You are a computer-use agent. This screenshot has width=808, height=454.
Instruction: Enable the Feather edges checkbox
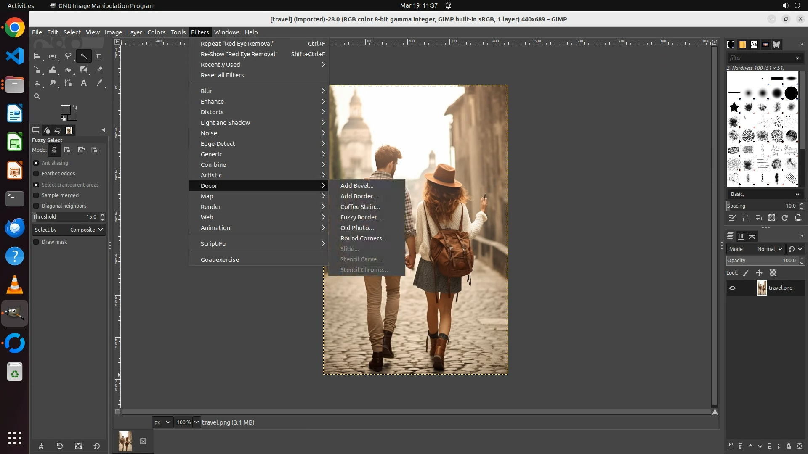36,173
